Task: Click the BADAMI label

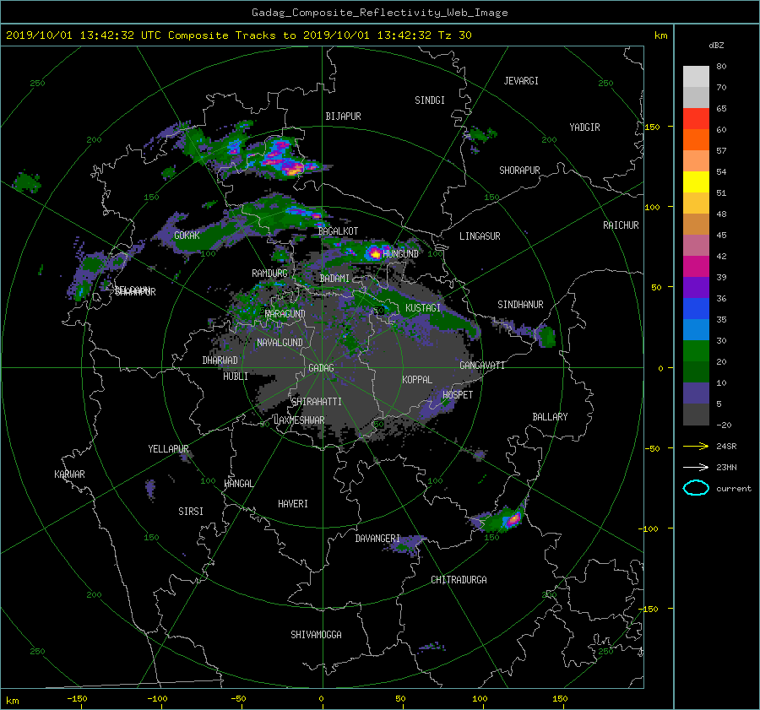Action: 334,279
